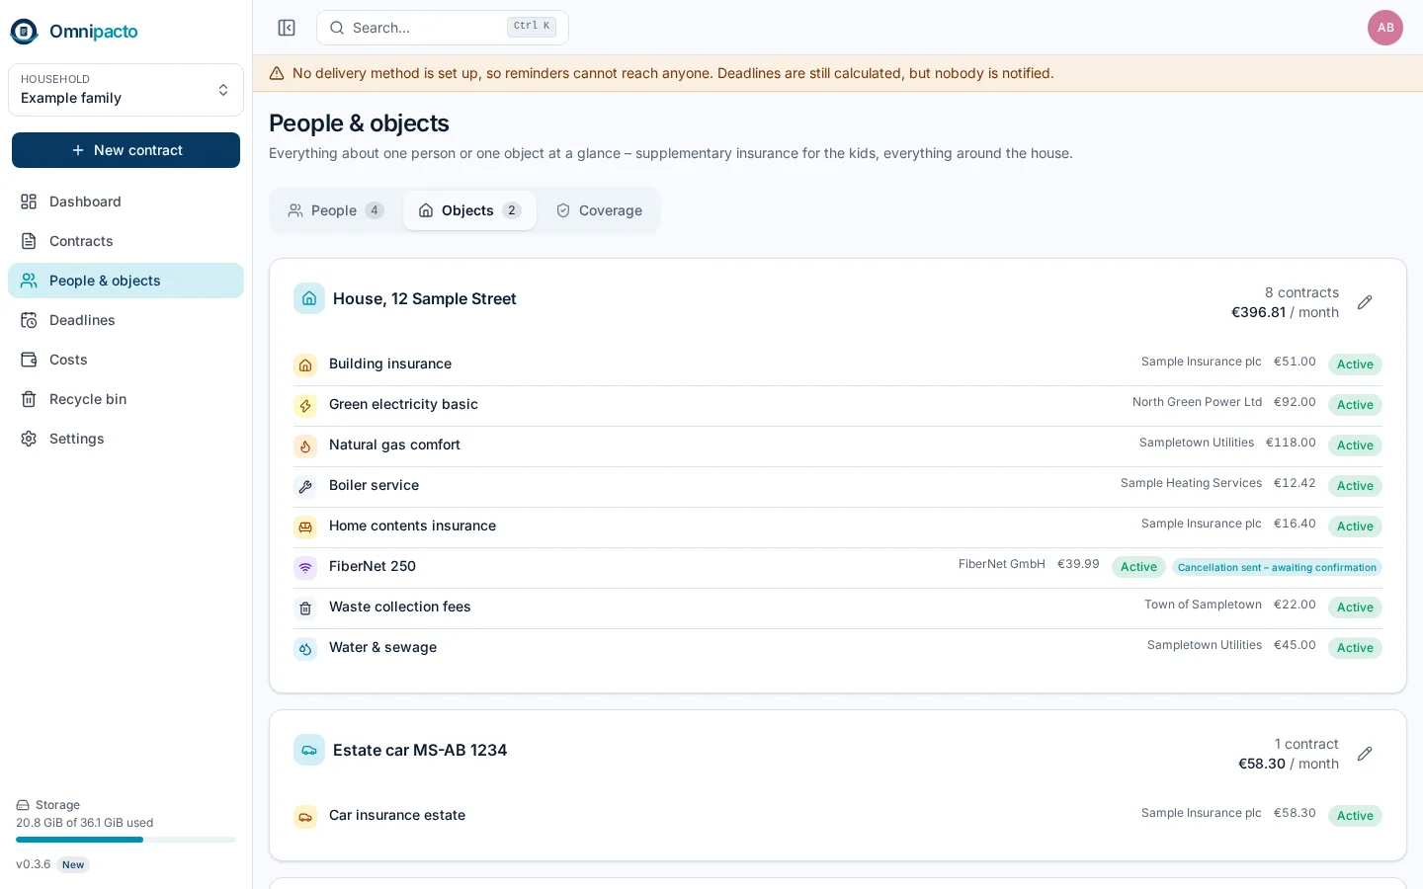Viewport: 1423px width, 889px height.
Task: Open the AB user avatar menu
Action: (x=1385, y=28)
